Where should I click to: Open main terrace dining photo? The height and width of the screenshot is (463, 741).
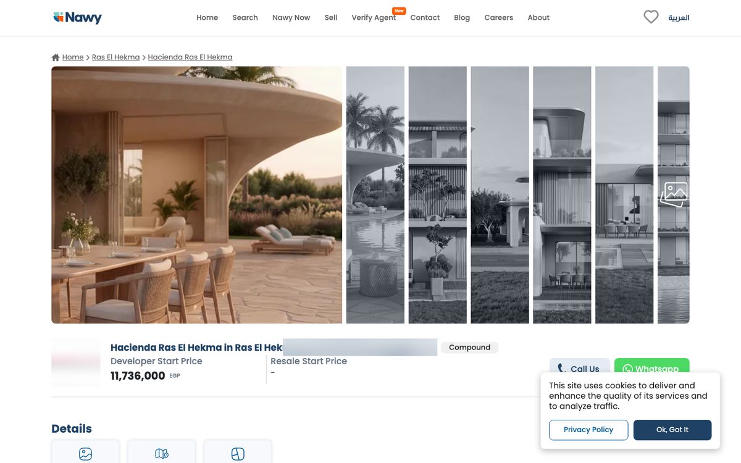tap(196, 195)
